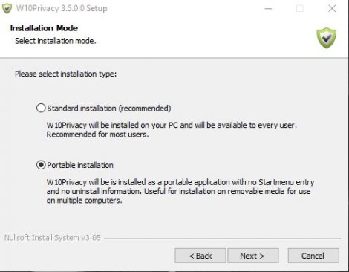Click the Installation Mode heading
The image size is (349, 272).
[x=44, y=28]
